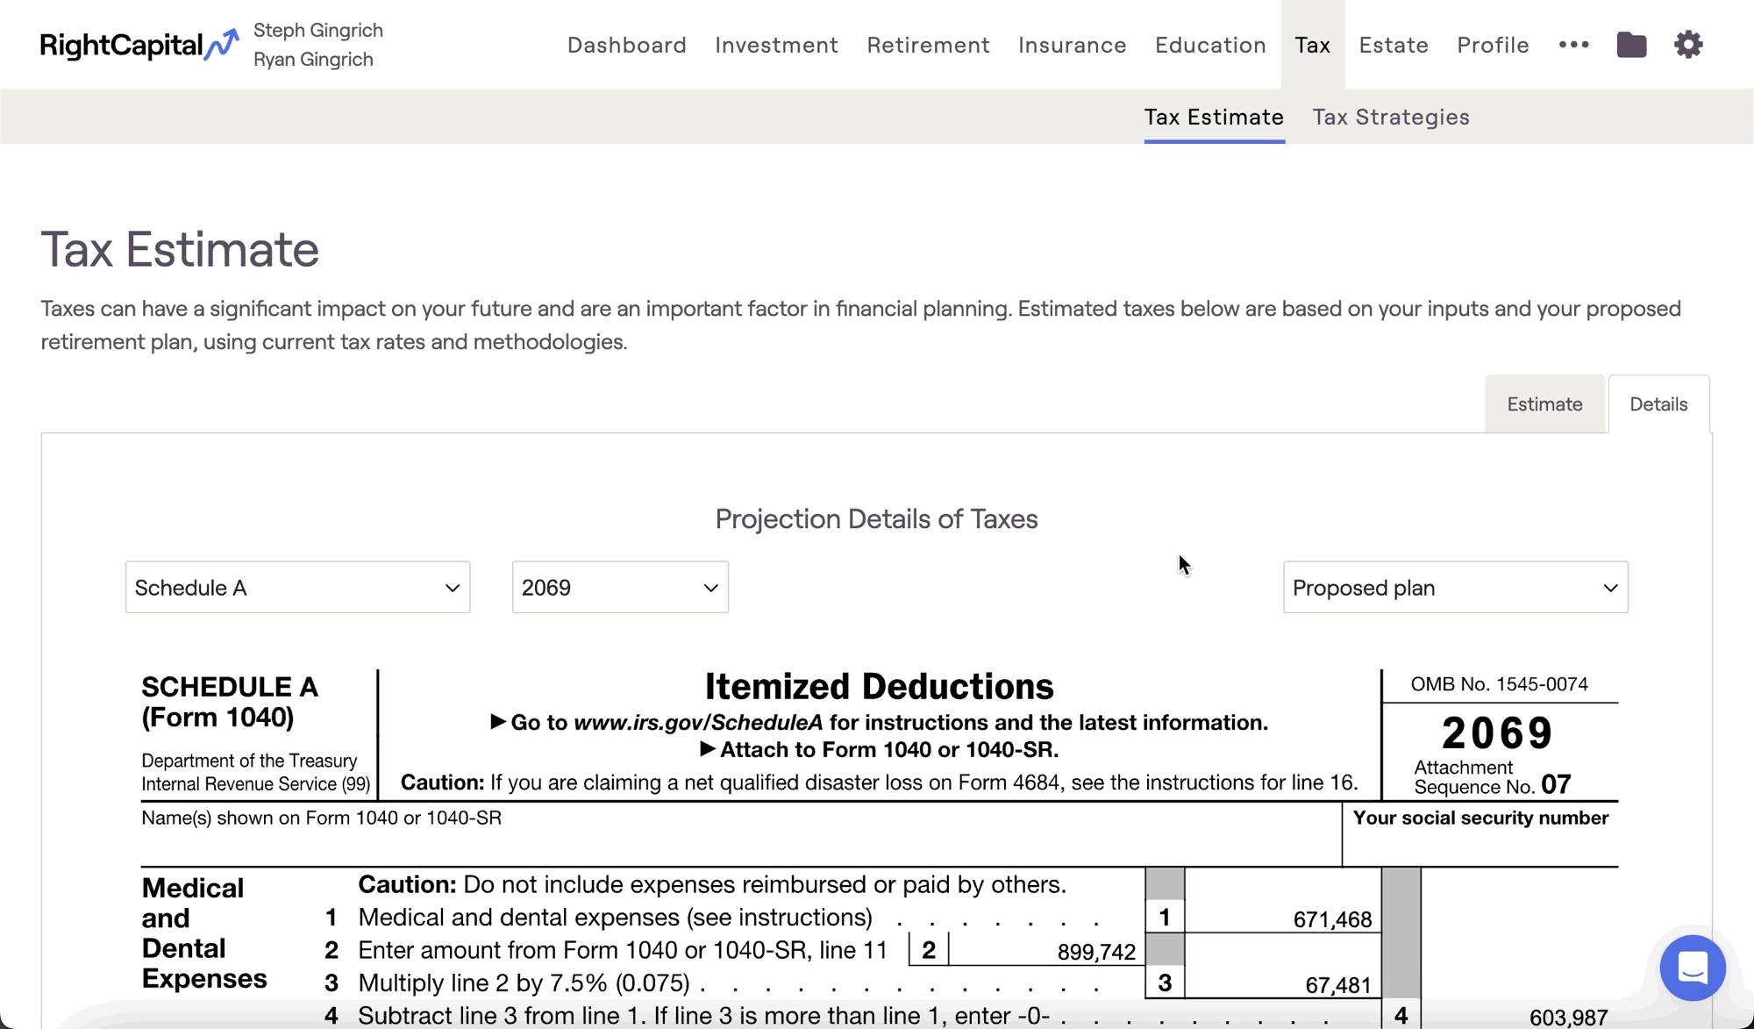
Task: Open the folder vault icon
Action: (x=1631, y=45)
